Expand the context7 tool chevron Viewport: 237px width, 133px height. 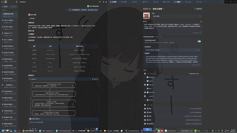154,96
